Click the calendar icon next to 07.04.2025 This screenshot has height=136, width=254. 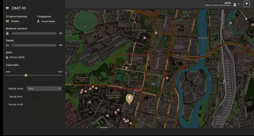coord(7,58)
